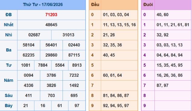The width and height of the screenshot is (192, 111).
Task: Click Đuôi row values 40, 60
Action: click(162, 15)
